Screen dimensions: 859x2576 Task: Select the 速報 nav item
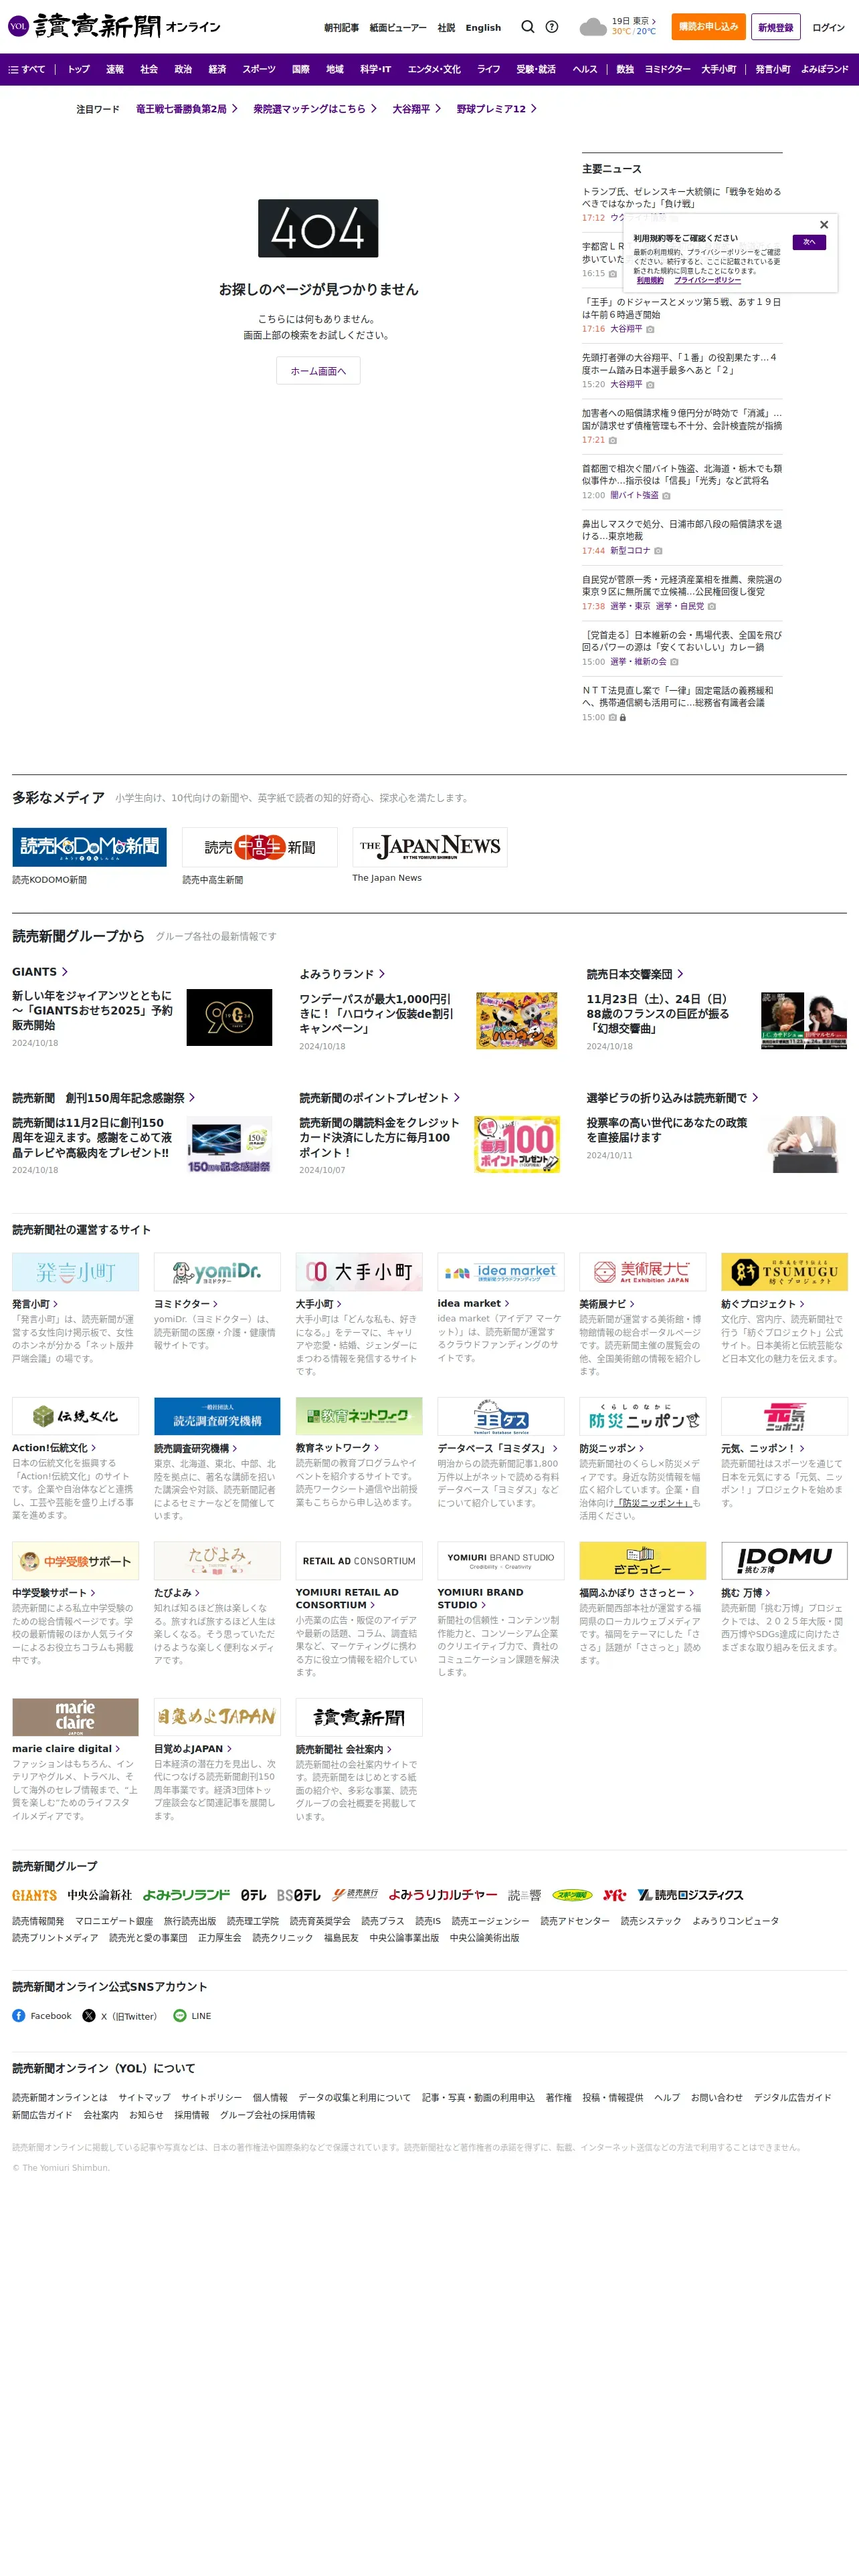(x=115, y=69)
